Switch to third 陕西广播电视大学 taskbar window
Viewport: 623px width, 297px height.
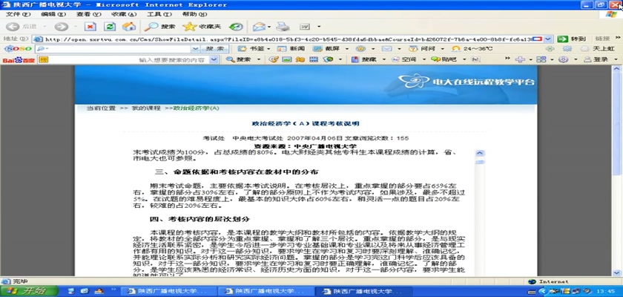pos(363,291)
